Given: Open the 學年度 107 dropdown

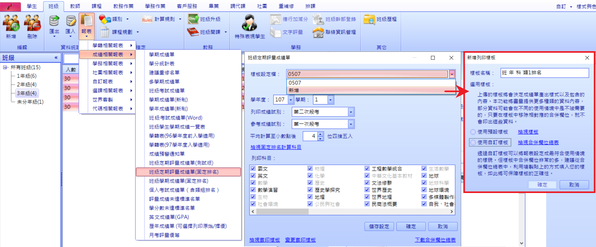Looking at the screenshot, I should (x=291, y=100).
